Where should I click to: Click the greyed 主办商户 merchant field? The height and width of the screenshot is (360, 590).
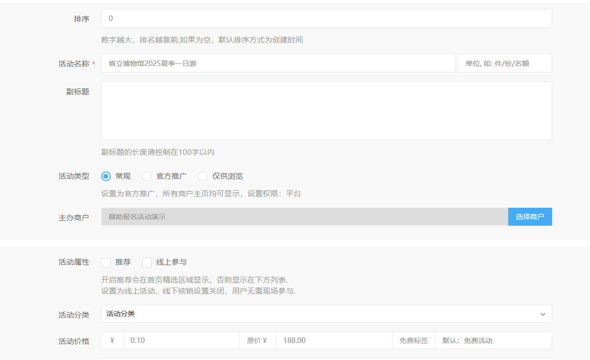point(304,217)
